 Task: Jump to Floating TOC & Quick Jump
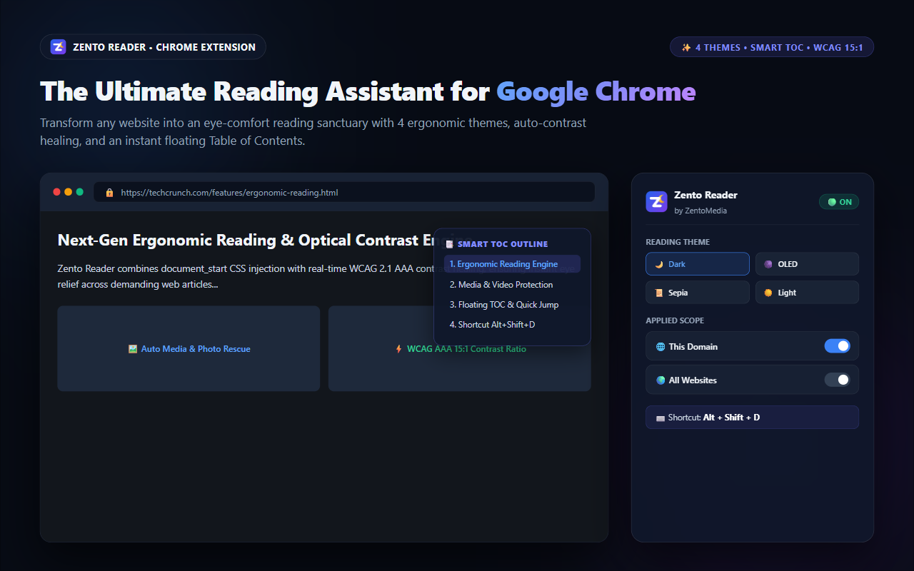tap(512, 305)
